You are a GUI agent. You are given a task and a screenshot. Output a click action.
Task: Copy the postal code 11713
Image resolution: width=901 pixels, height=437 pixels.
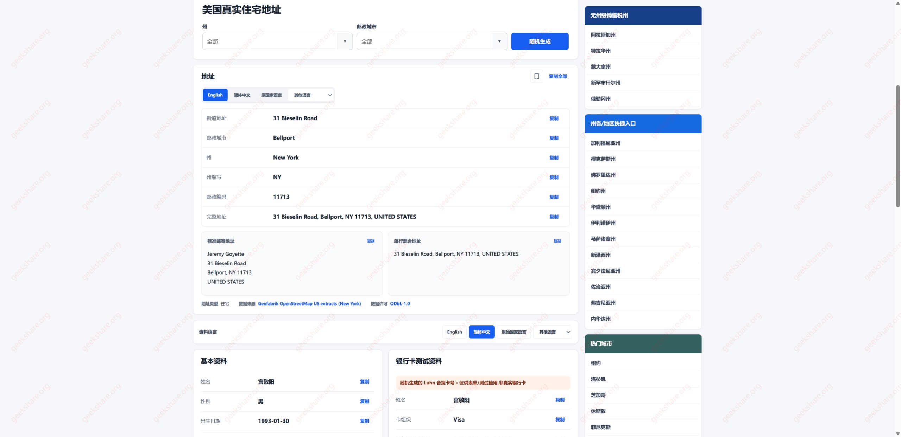(554, 197)
